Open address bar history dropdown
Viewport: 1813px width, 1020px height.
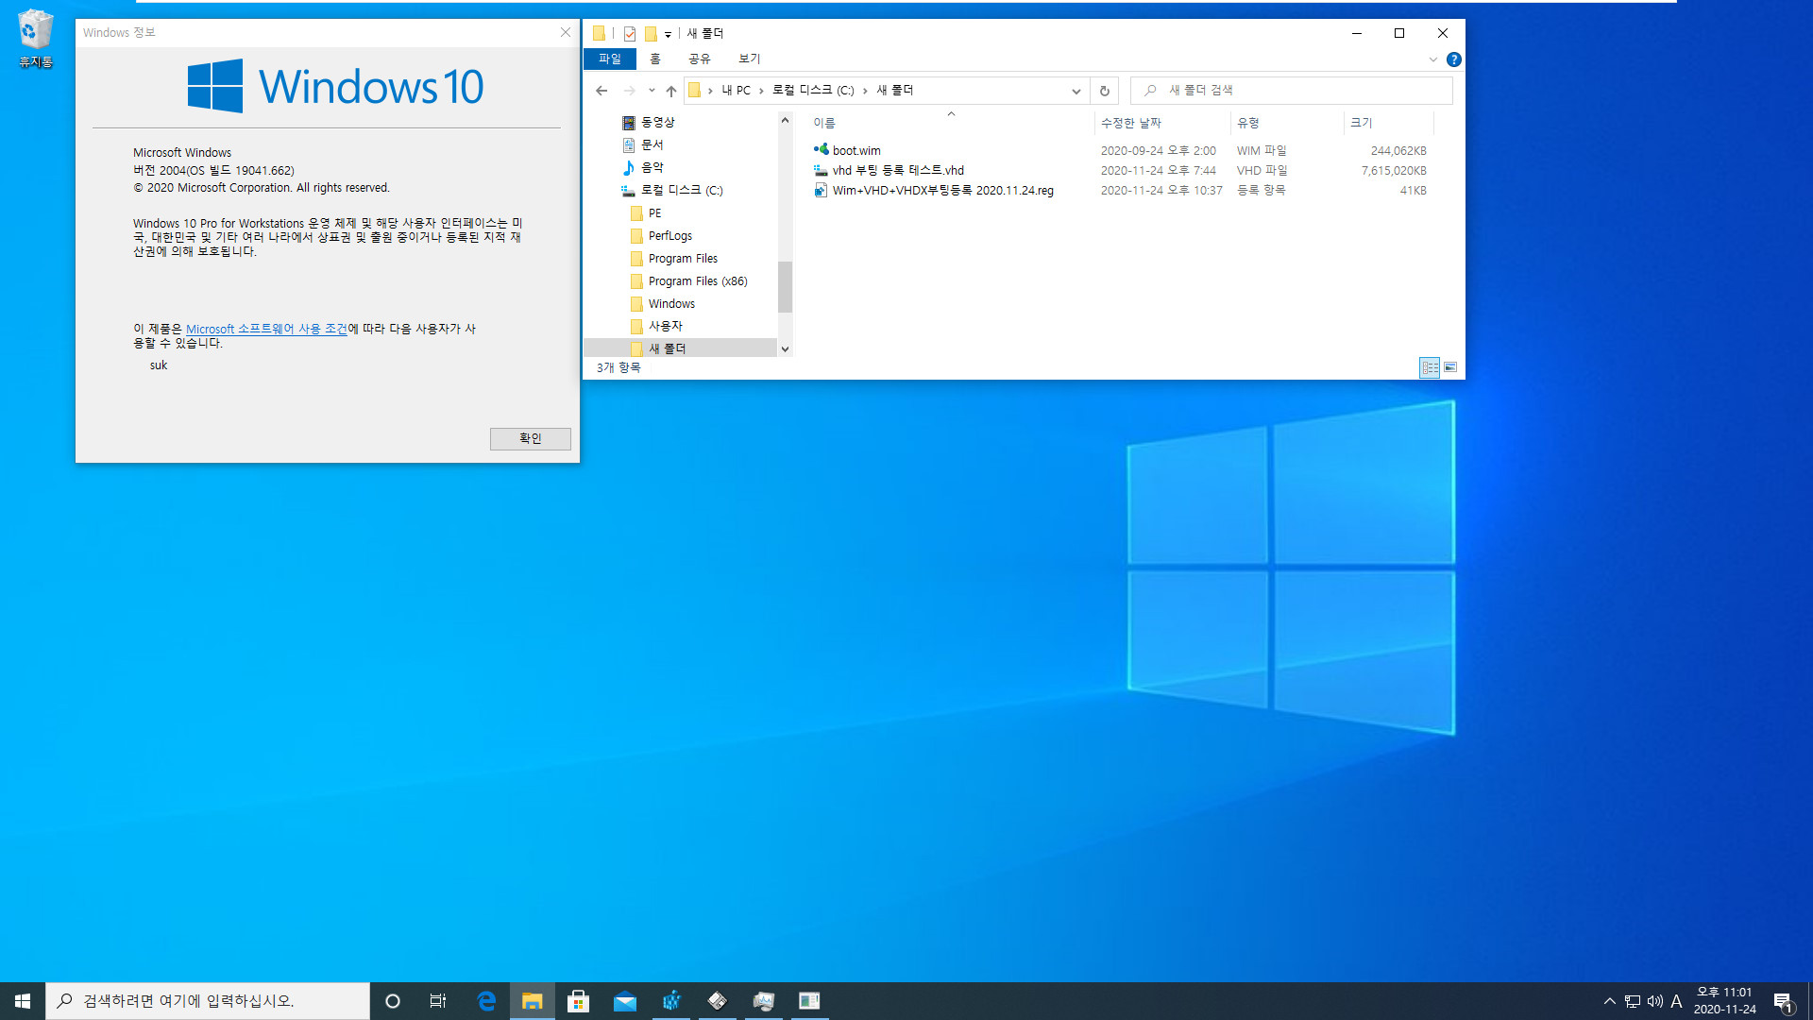1076,91
